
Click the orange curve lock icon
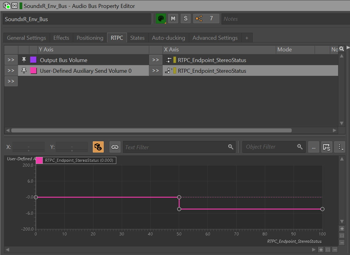point(98,147)
